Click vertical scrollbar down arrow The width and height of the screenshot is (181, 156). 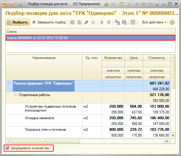[x=173, y=135]
